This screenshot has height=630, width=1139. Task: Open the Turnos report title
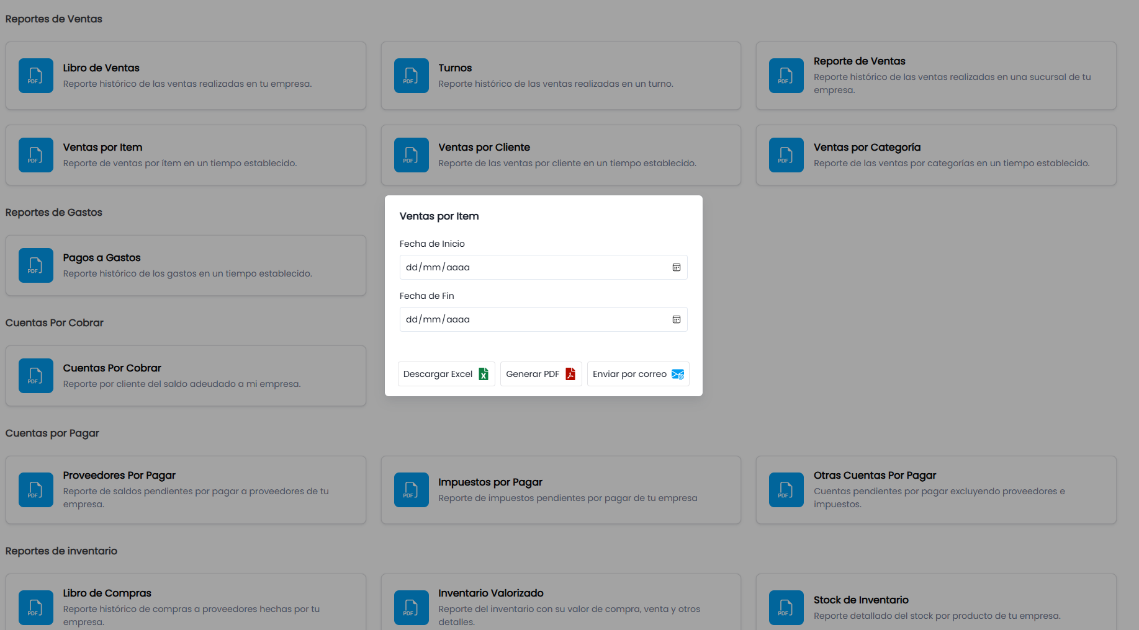click(455, 68)
